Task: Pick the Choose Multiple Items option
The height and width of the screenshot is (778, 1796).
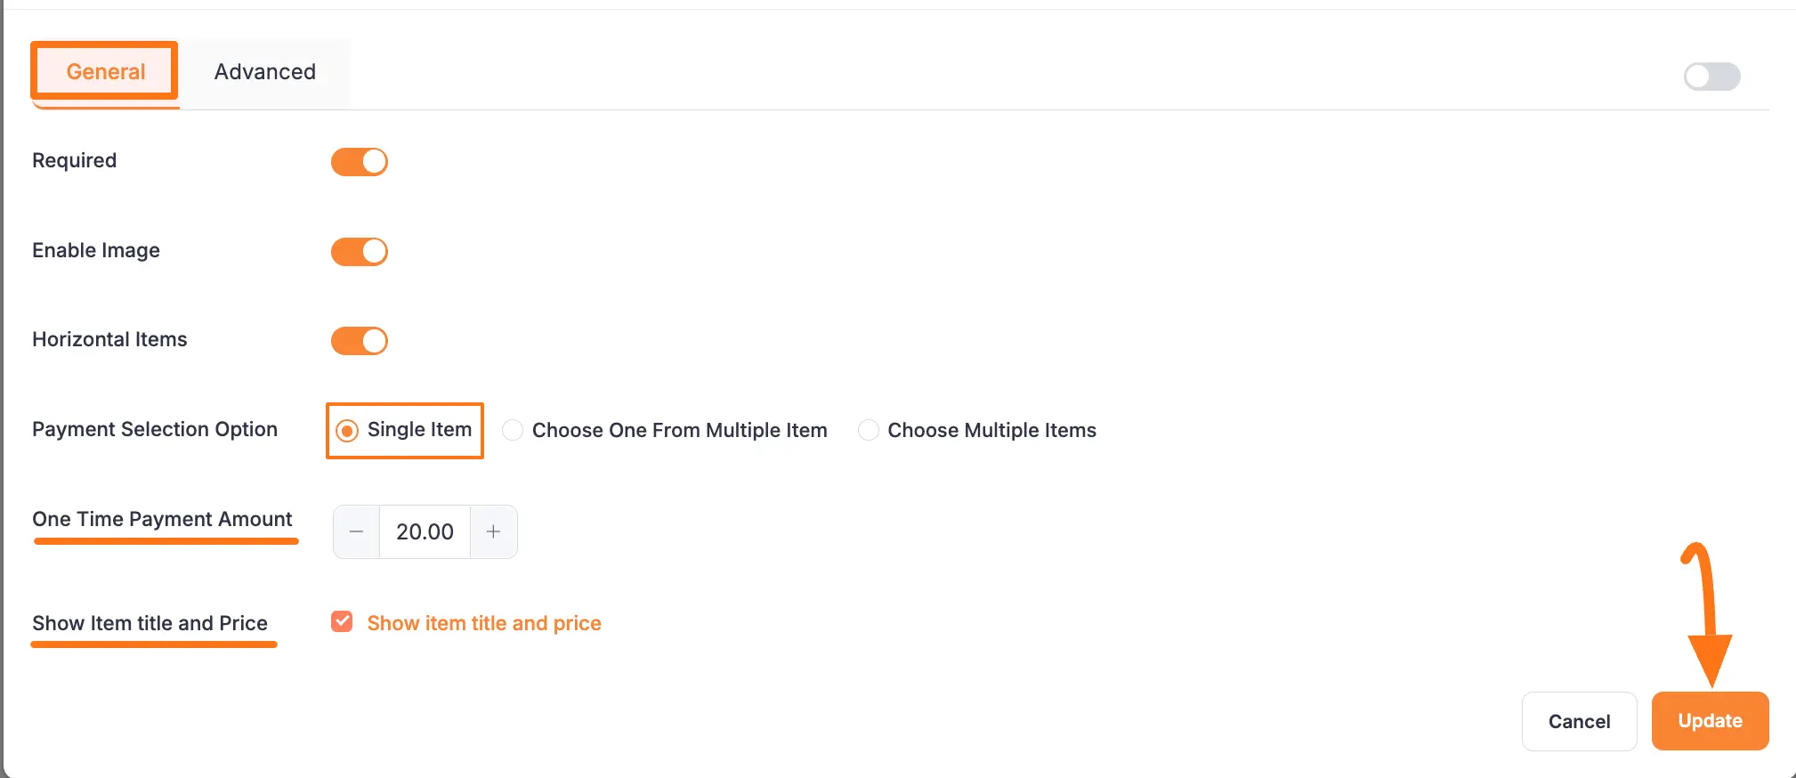Action: click(x=868, y=431)
